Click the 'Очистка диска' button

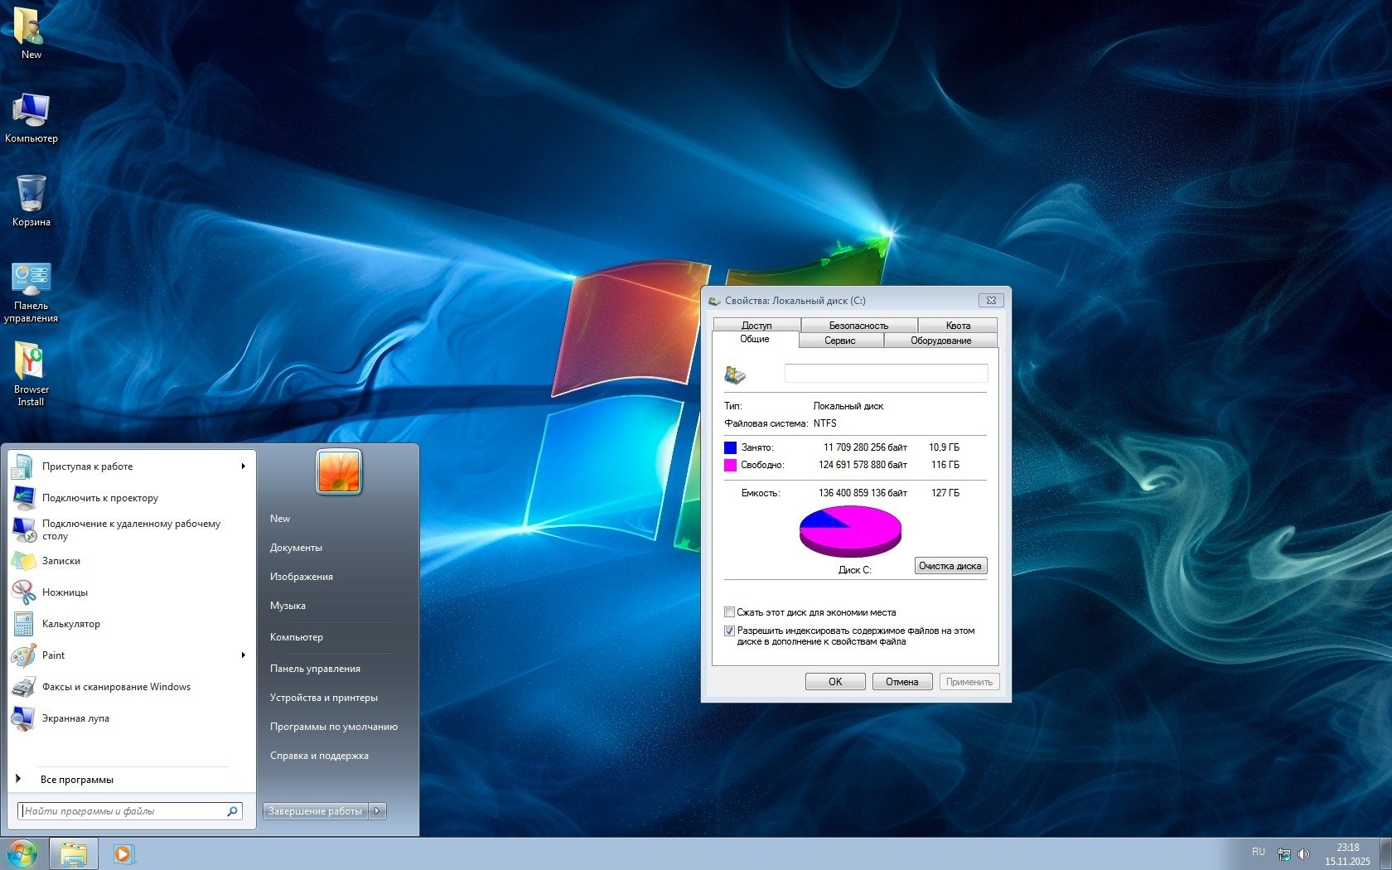[x=950, y=566]
